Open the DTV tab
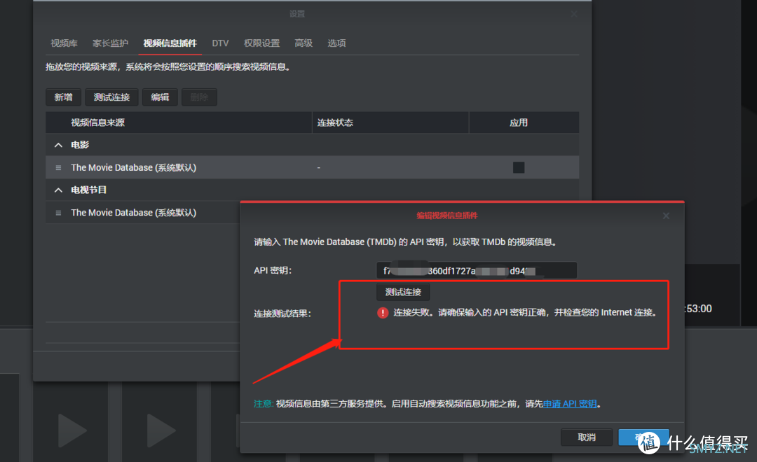 coord(220,43)
